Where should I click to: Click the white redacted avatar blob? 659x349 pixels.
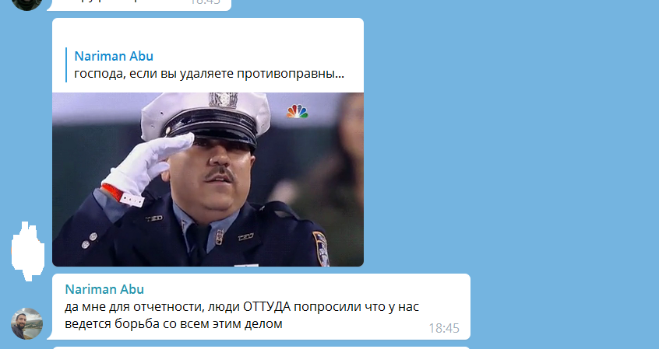[27, 251]
